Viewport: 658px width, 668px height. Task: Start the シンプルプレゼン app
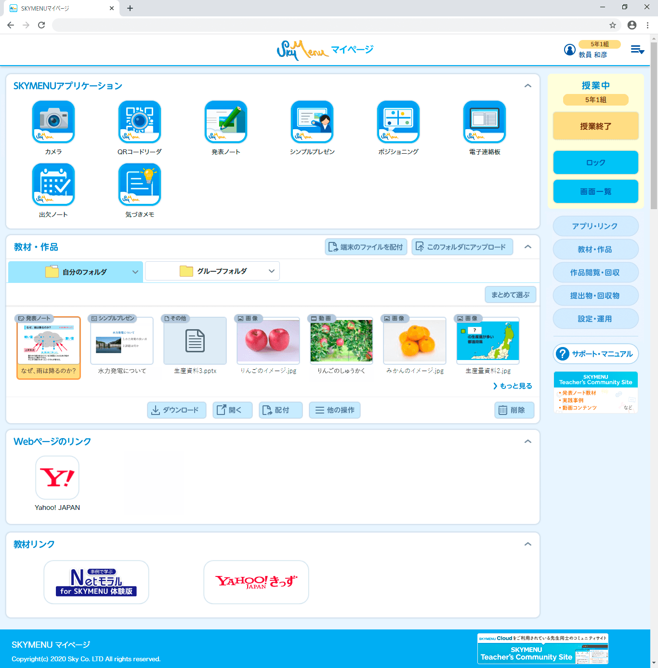[x=312, y=121]
